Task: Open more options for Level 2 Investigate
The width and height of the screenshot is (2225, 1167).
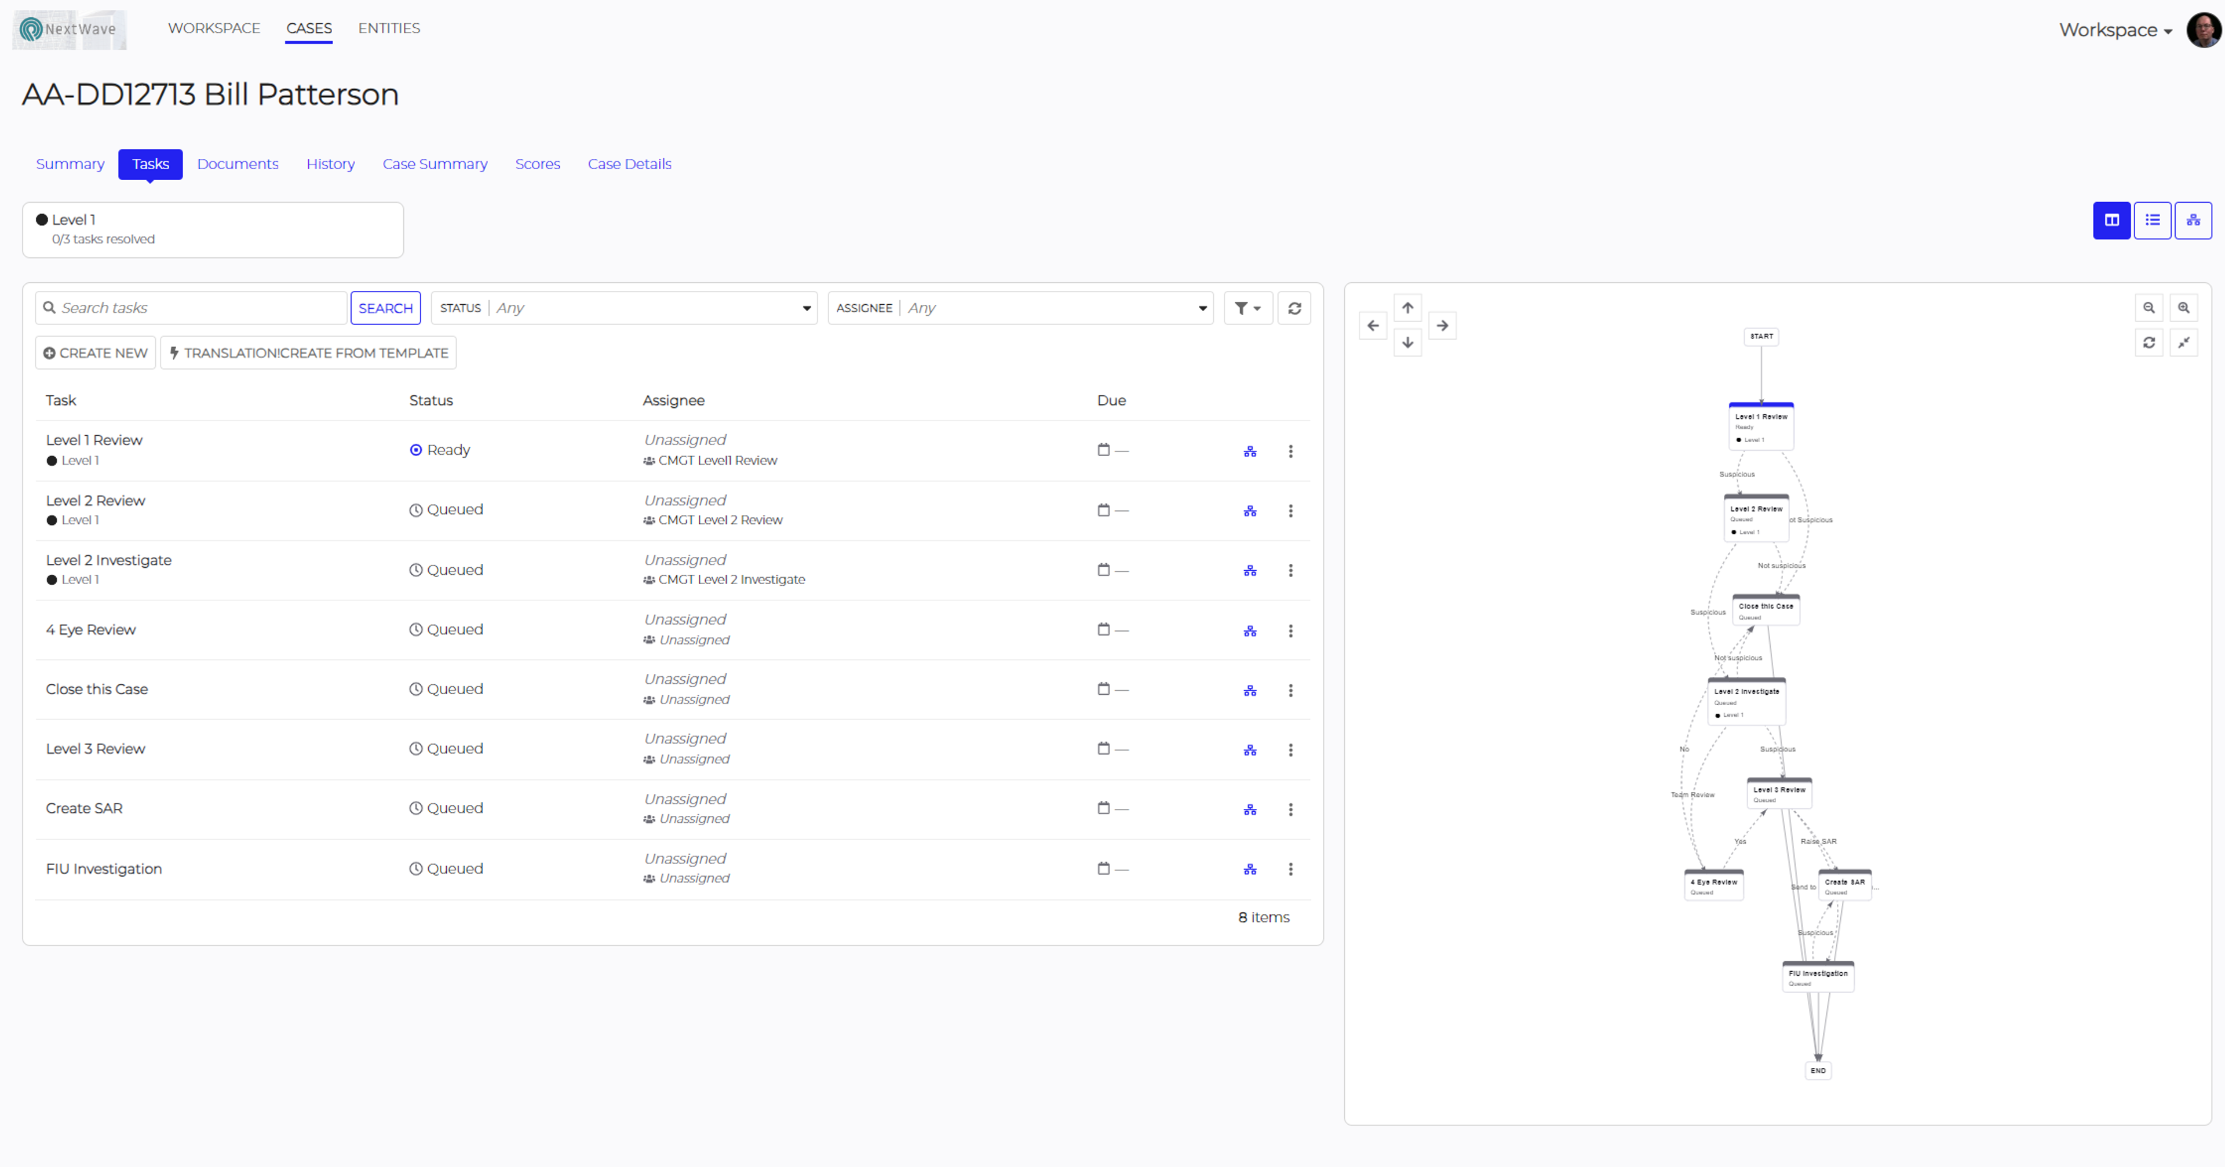Action: click(x=1290, y=571)
